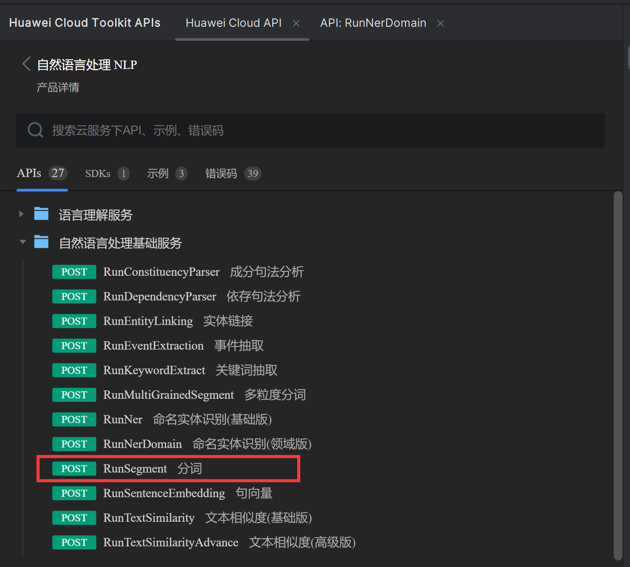Focus the API search input field
The height and width of the screenshot is (567, 630).
(310, 130)
